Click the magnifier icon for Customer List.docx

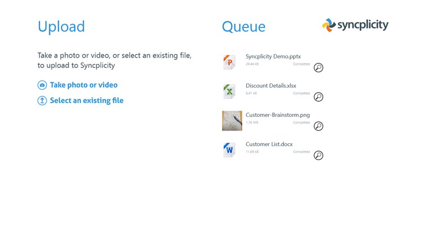[x=318, y=155]
